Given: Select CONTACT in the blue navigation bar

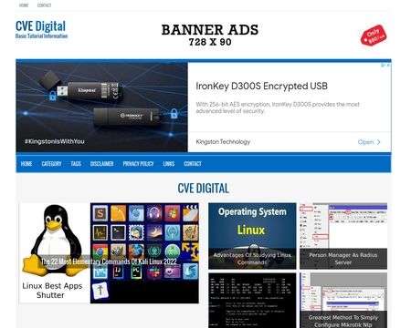Looking at the screenshot, I should point(193,164).
